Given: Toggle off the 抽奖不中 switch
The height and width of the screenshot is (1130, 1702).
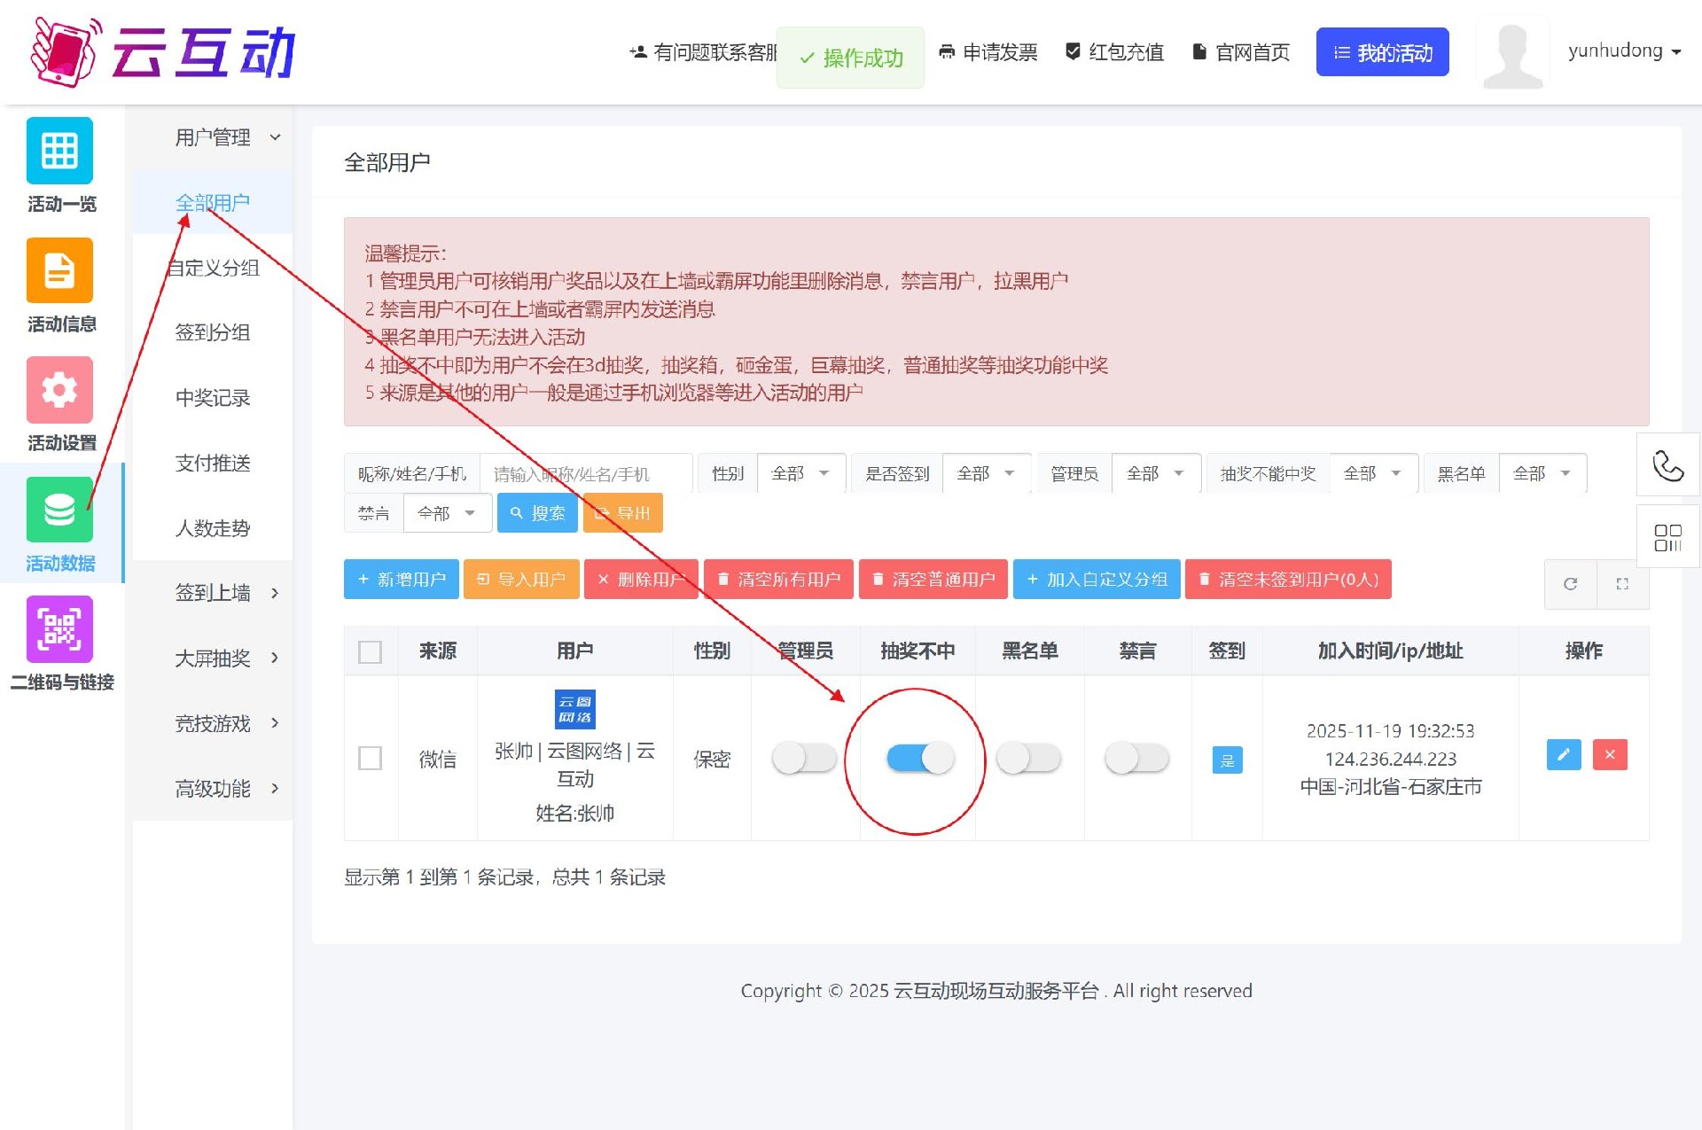Looking at the screenshot, I should [920, 758].
